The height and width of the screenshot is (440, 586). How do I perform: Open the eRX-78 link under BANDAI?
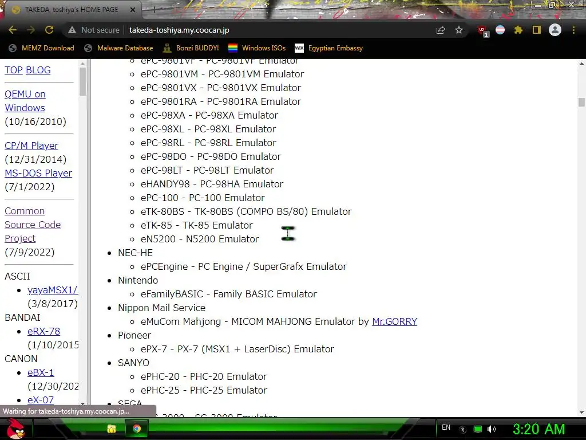(x=43, y=331)
